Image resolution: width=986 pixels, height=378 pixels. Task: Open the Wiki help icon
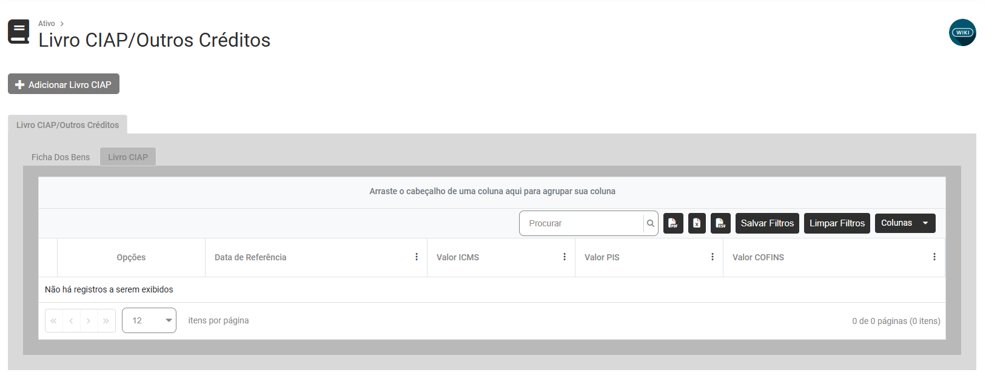coord(962,33)
